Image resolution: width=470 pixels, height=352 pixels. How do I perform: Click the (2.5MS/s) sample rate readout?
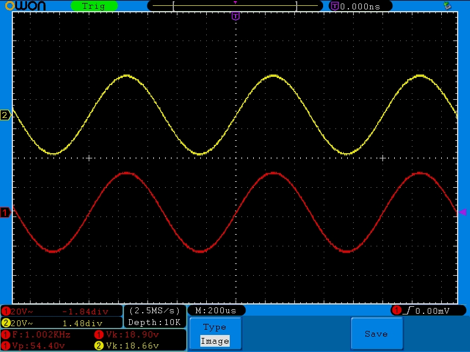(x=155, y=311)
